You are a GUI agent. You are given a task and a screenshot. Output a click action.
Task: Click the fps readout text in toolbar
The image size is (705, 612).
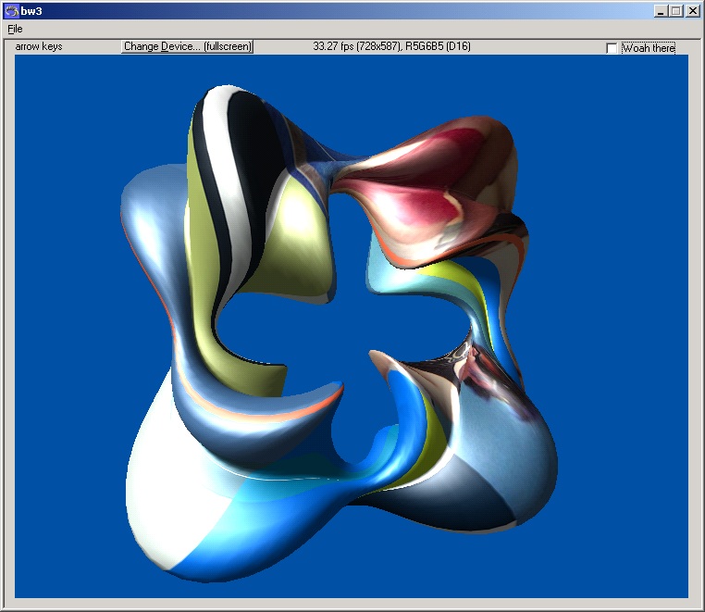pos(391,46)
